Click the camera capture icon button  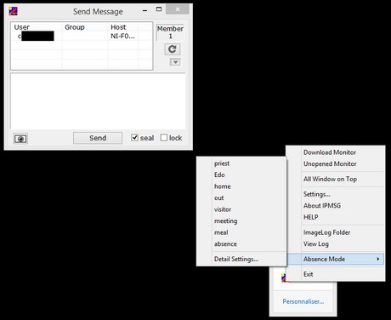pos(20,139)
